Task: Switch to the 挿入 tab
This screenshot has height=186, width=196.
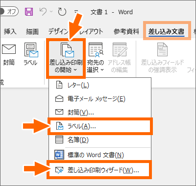Action: click(10, 31)
